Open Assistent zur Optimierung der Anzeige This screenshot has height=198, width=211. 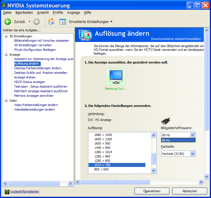44,59
